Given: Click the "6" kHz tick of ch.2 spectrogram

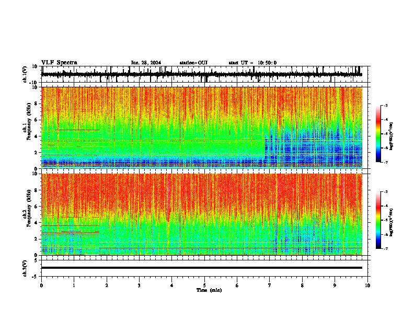Looking at the screenshot, I should (36, 206).
